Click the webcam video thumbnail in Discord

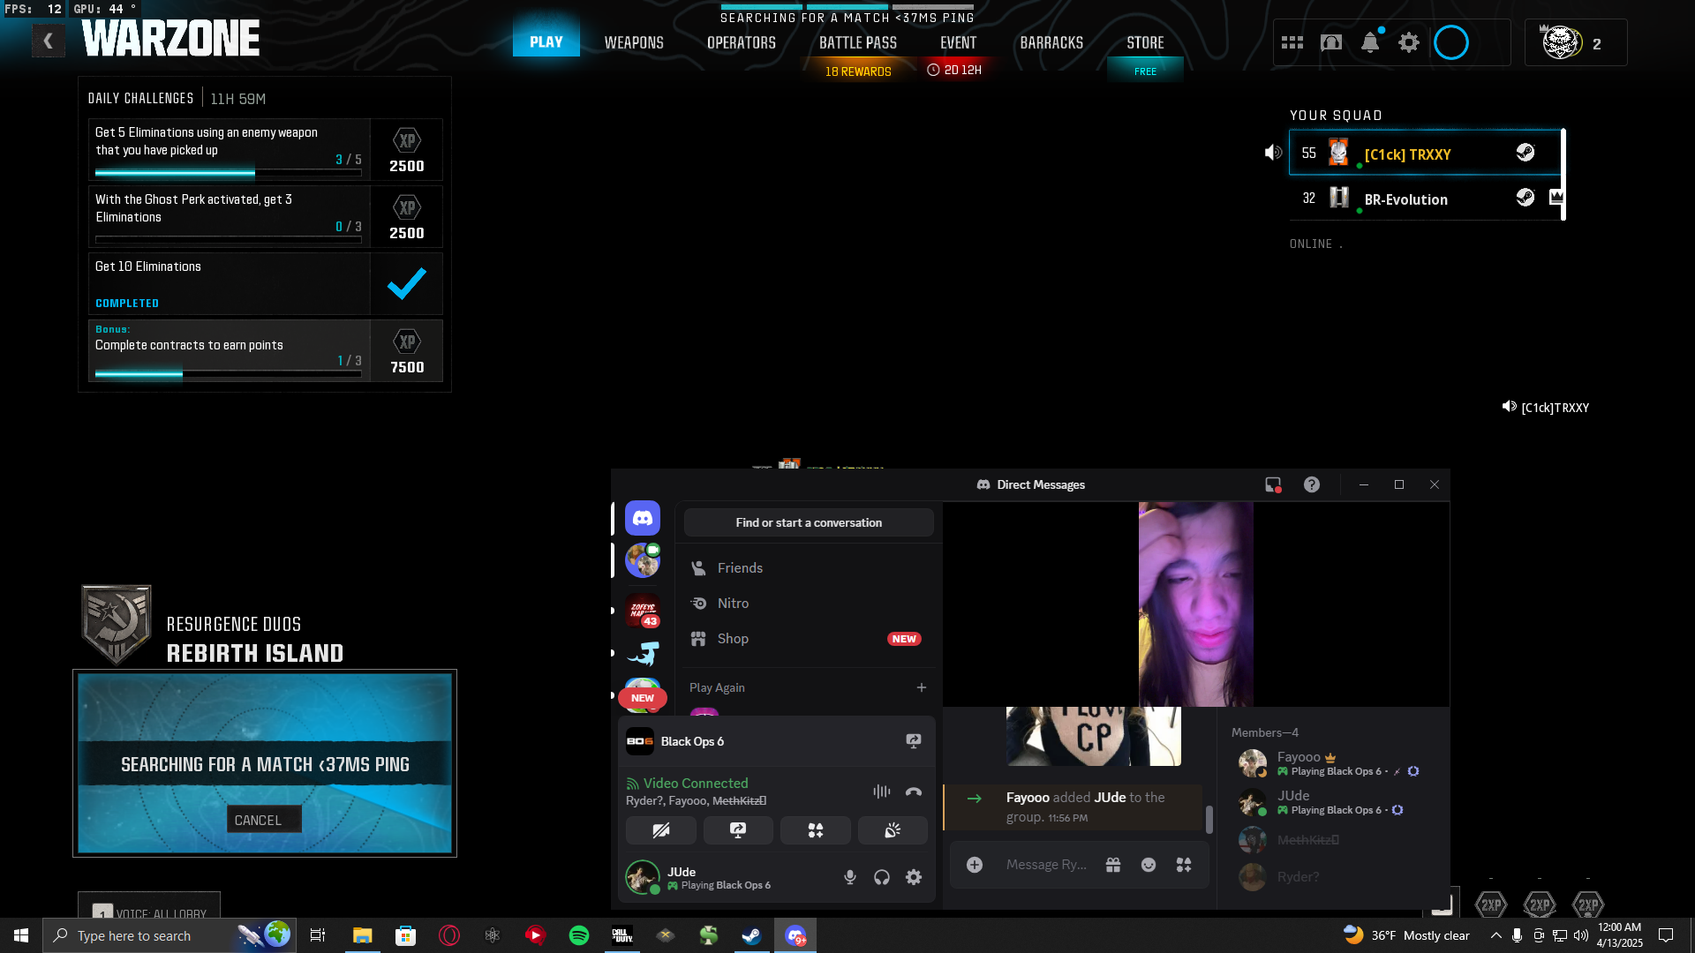click(1195, 604)
